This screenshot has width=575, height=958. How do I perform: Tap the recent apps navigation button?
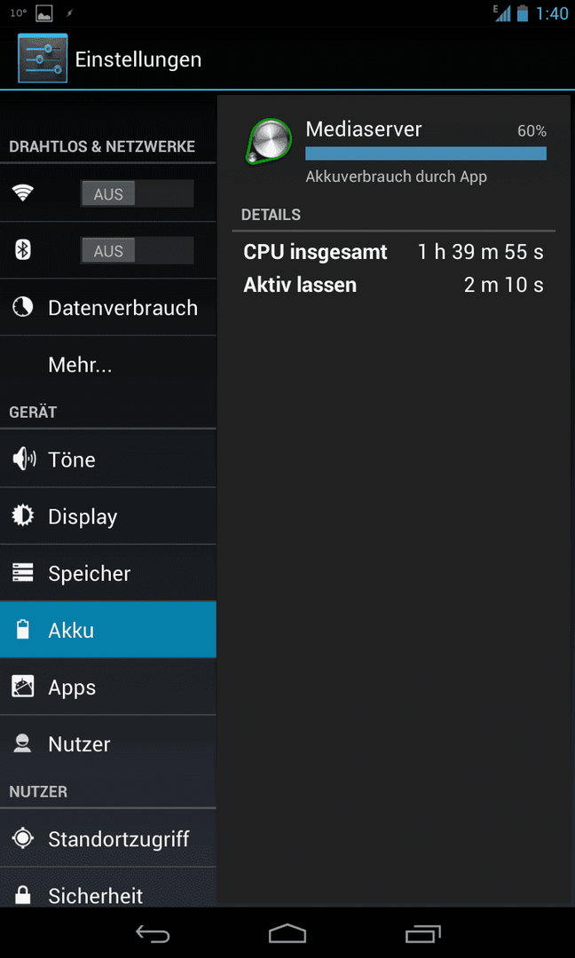[x=423, y=933]
